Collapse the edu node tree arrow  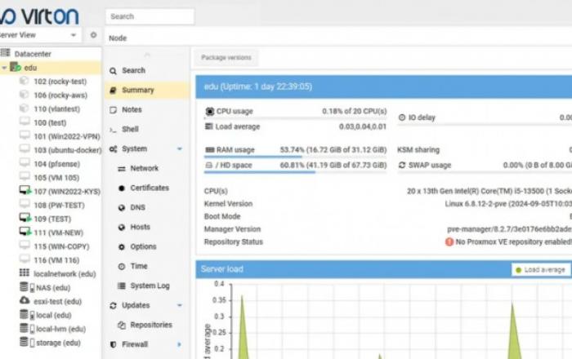(4, 68)
